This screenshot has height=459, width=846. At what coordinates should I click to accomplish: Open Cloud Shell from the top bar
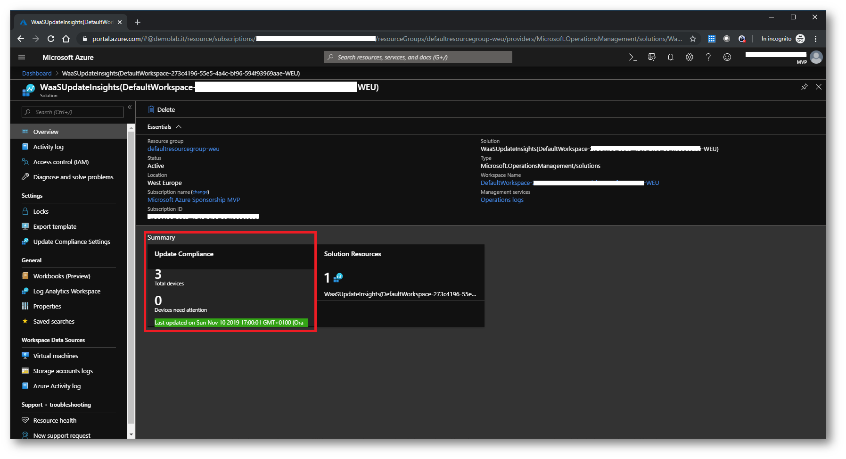point(632,57)
